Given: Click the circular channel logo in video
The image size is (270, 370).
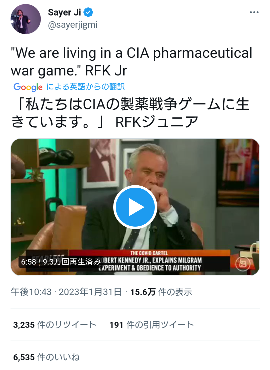Looking at the screenshot, I should (x=243, y=264).
